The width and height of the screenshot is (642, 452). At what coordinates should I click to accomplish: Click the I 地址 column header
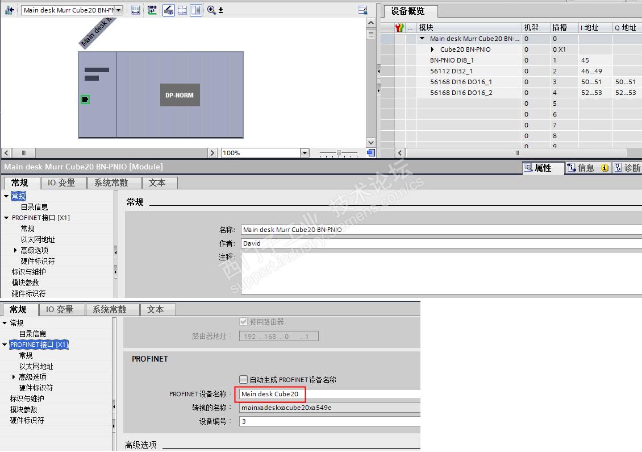[x=595, y=27]
